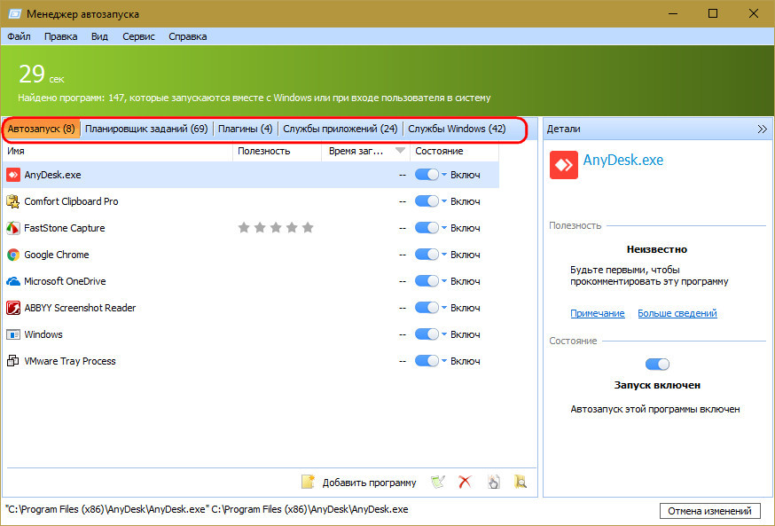Toggle the Windows entry startup switch
775x526 pixels.
coord(427,334)
